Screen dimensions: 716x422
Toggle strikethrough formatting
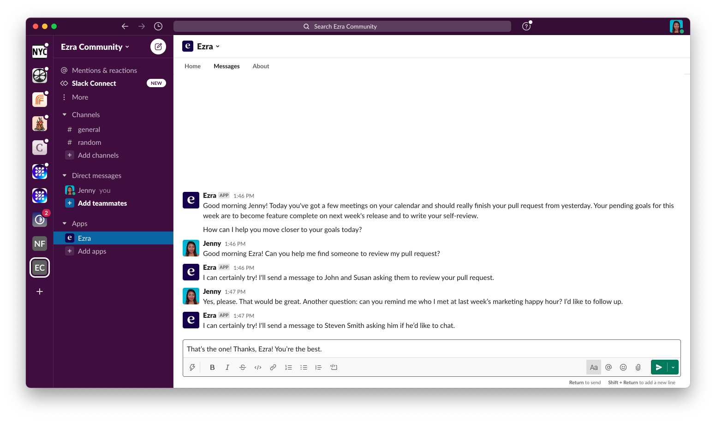(x=243, y=367)
